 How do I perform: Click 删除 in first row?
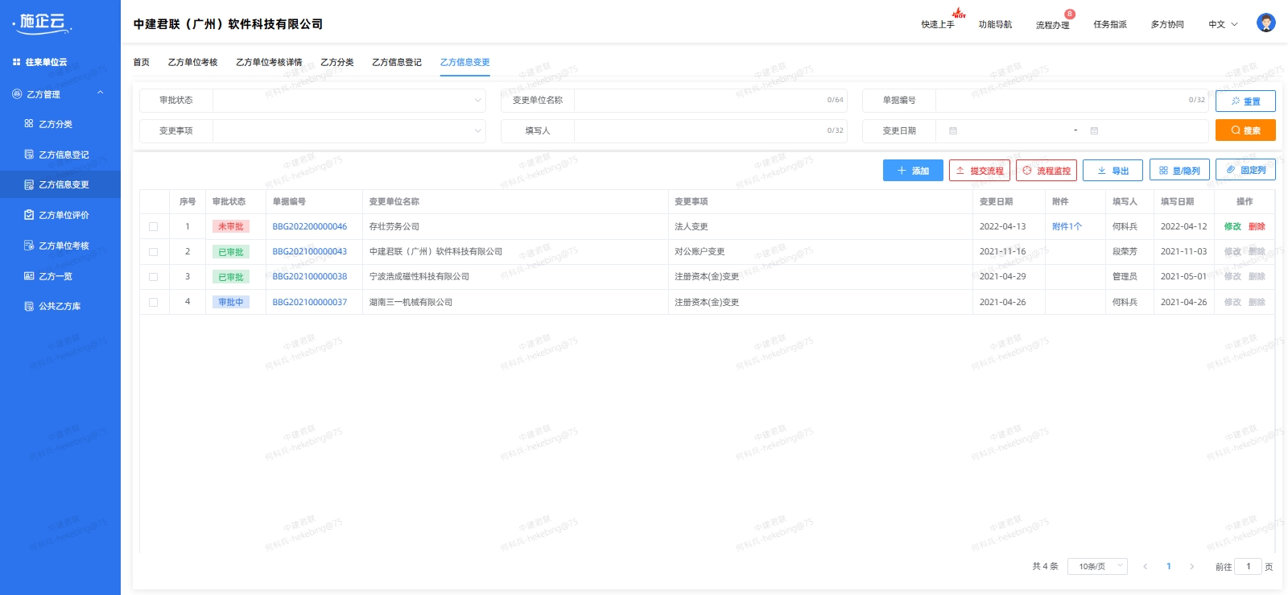[1257, 227]
